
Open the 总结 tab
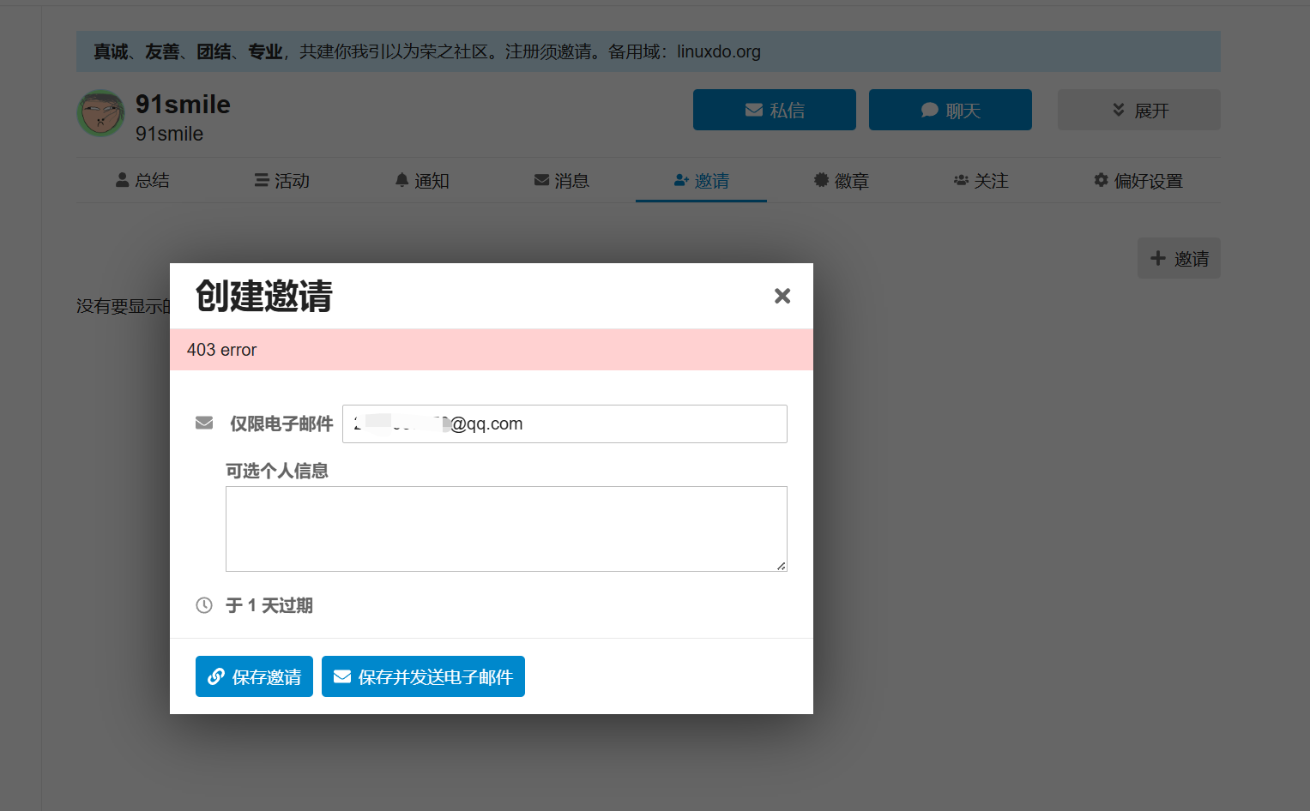pos(142,180)
